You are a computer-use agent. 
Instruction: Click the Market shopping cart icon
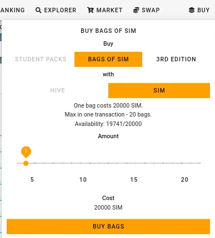[x=91, y=10]
